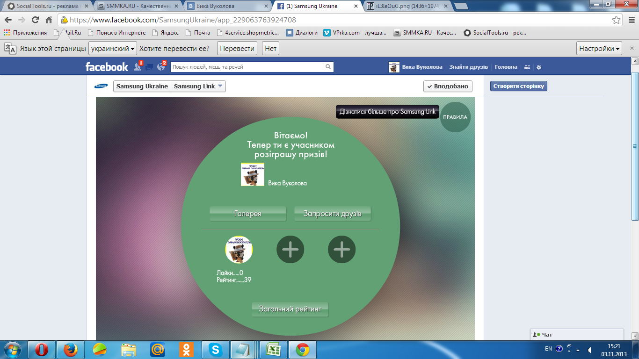Open the Почта bookmark
The image size is (639, 359).
pyautogui.click(x=198, y=33)
